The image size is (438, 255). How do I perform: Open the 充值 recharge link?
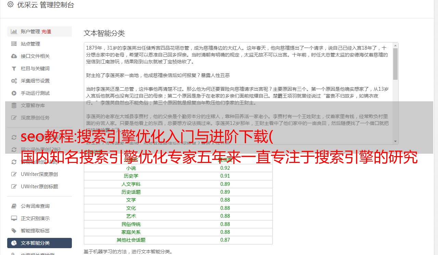46,31
